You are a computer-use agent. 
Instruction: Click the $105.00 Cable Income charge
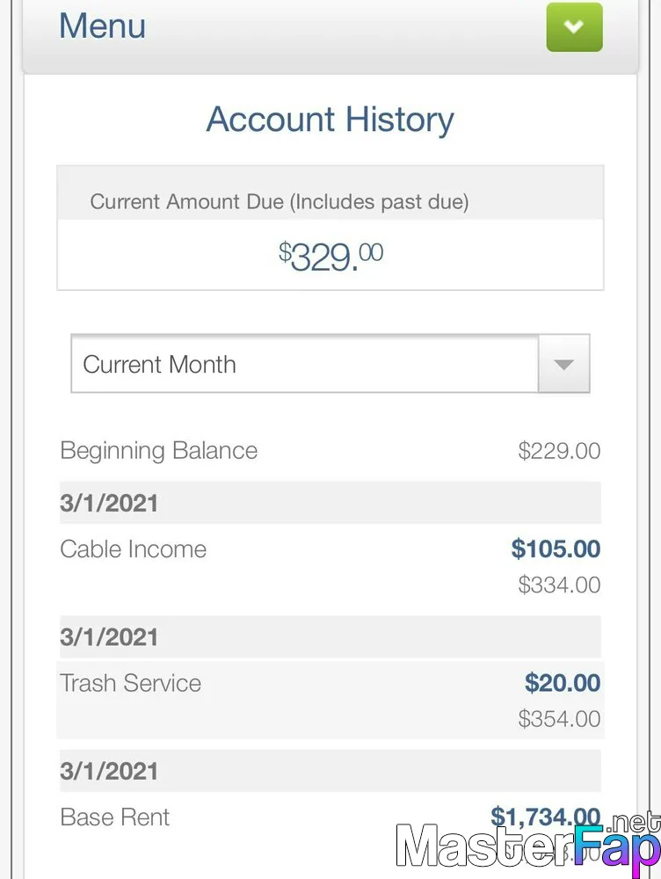pyautogui.click(x=556, y=548)
